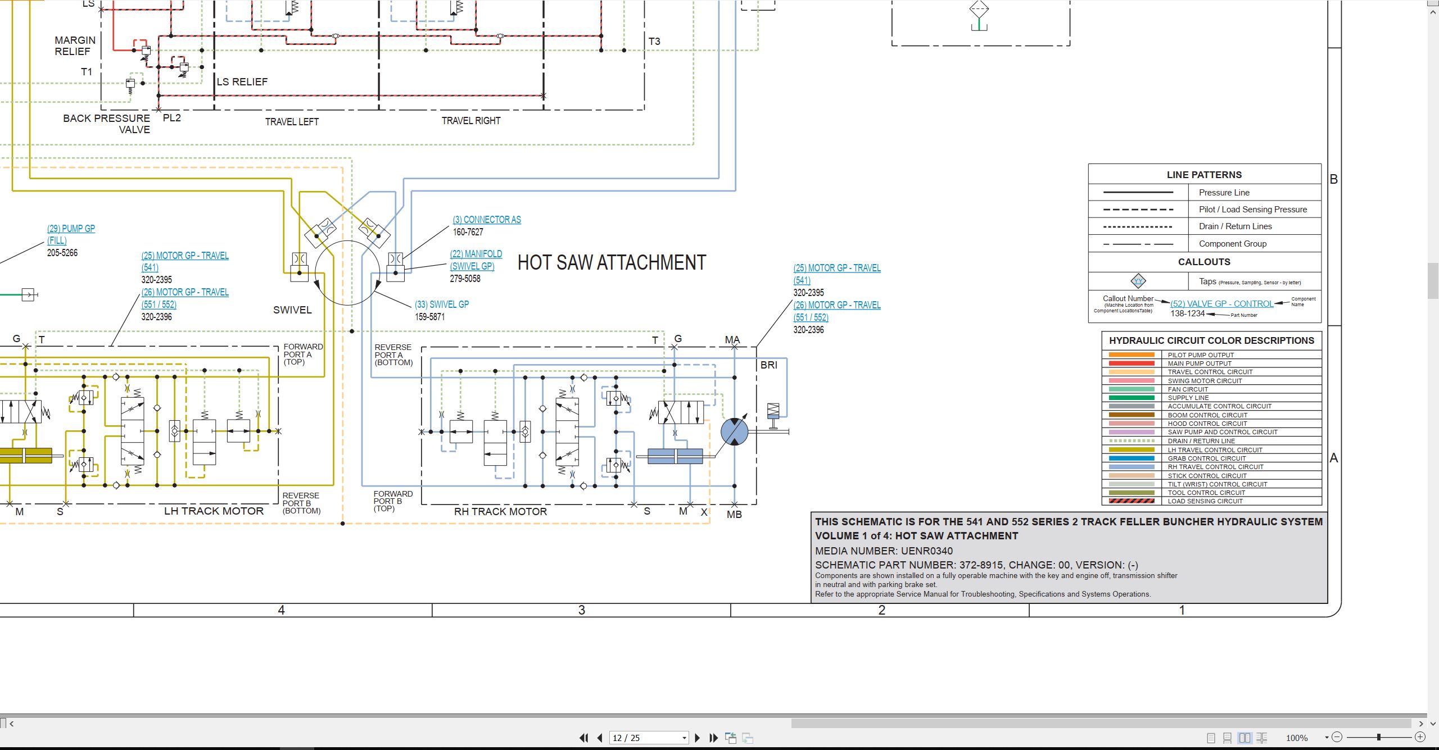Open the (3) CONNECTOR AS link
The width and height of the screenshot is (1439, 750).
tap(487, 220)
